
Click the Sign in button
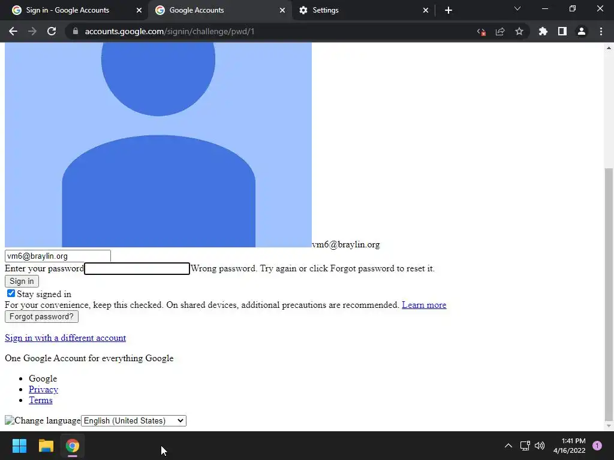(22, 282)
